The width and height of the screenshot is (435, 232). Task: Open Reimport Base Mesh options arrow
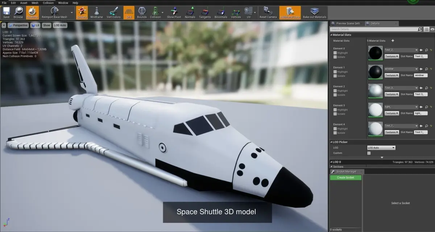tap(71, 13)
